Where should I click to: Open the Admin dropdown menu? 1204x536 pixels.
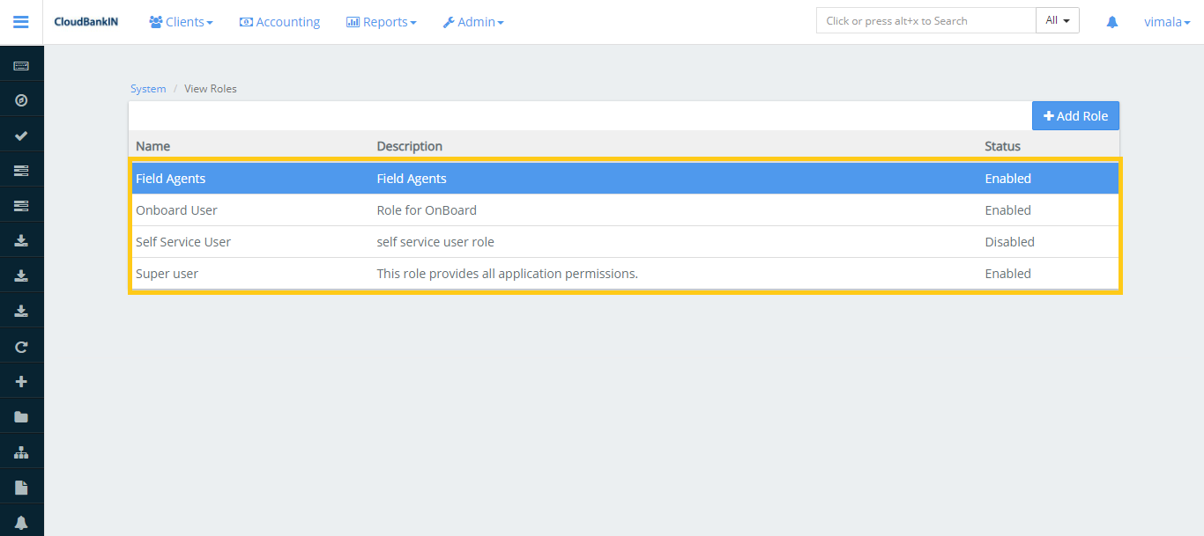coord(473,22)
